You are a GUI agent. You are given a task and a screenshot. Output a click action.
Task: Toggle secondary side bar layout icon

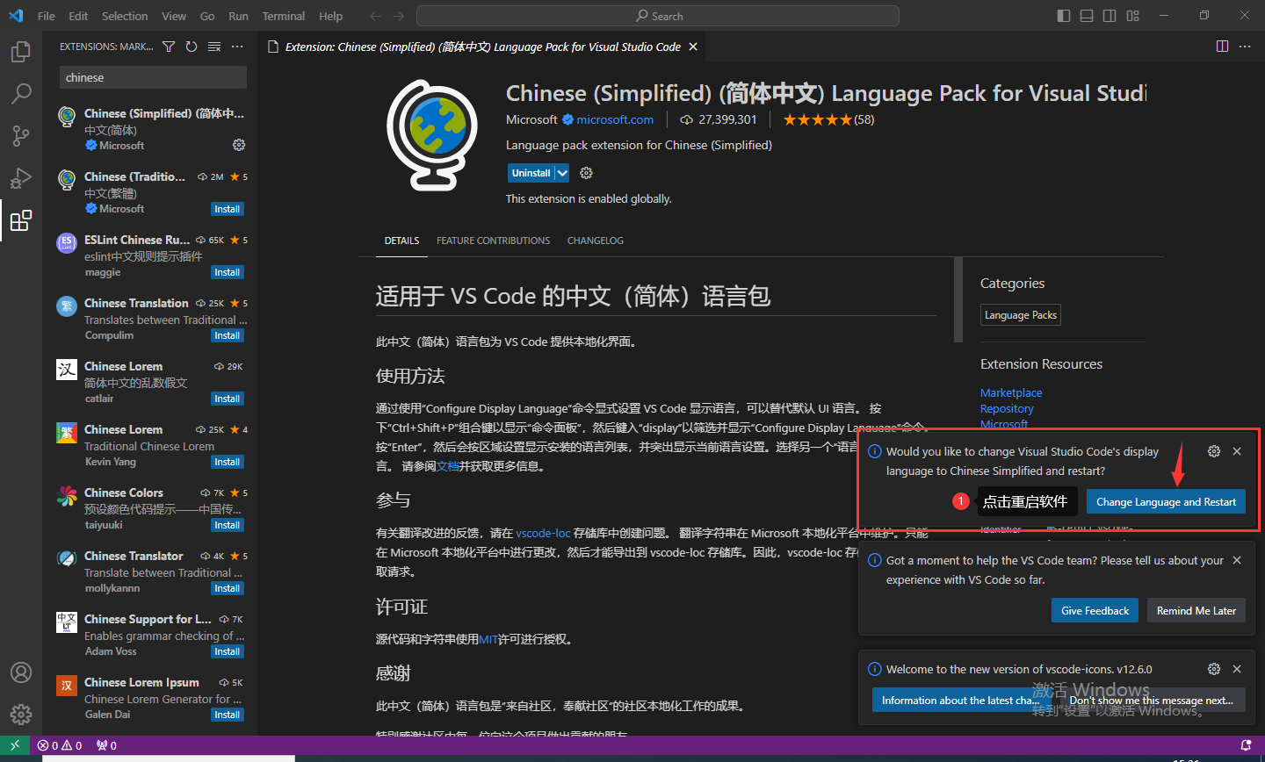(x=1110, y=16)
